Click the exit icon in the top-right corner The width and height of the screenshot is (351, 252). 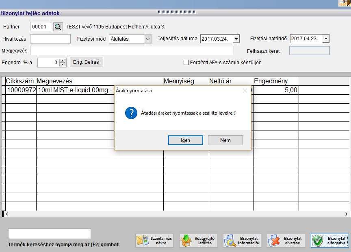point(345,3)
